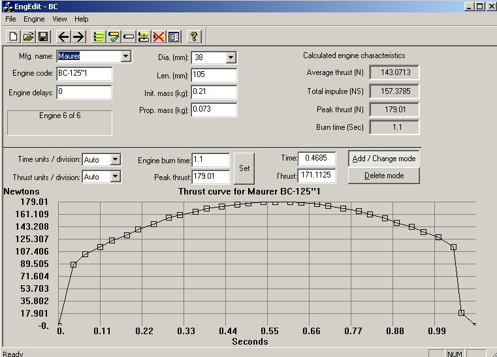Click the Calculated engine characteristics heading
497x357 pixels.
(x=354, y=55)
